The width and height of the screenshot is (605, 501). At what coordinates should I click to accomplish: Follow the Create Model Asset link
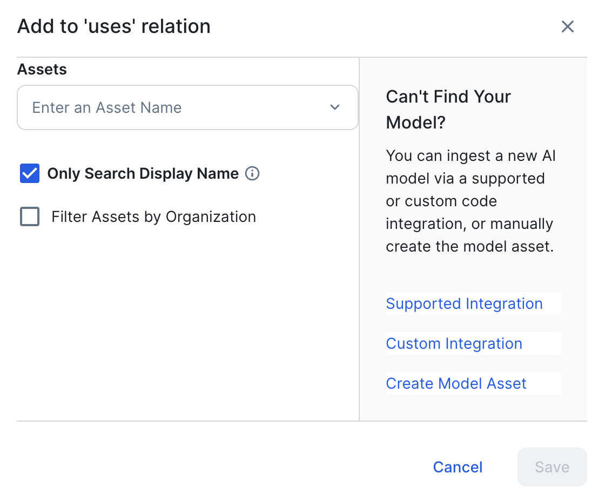456,383
